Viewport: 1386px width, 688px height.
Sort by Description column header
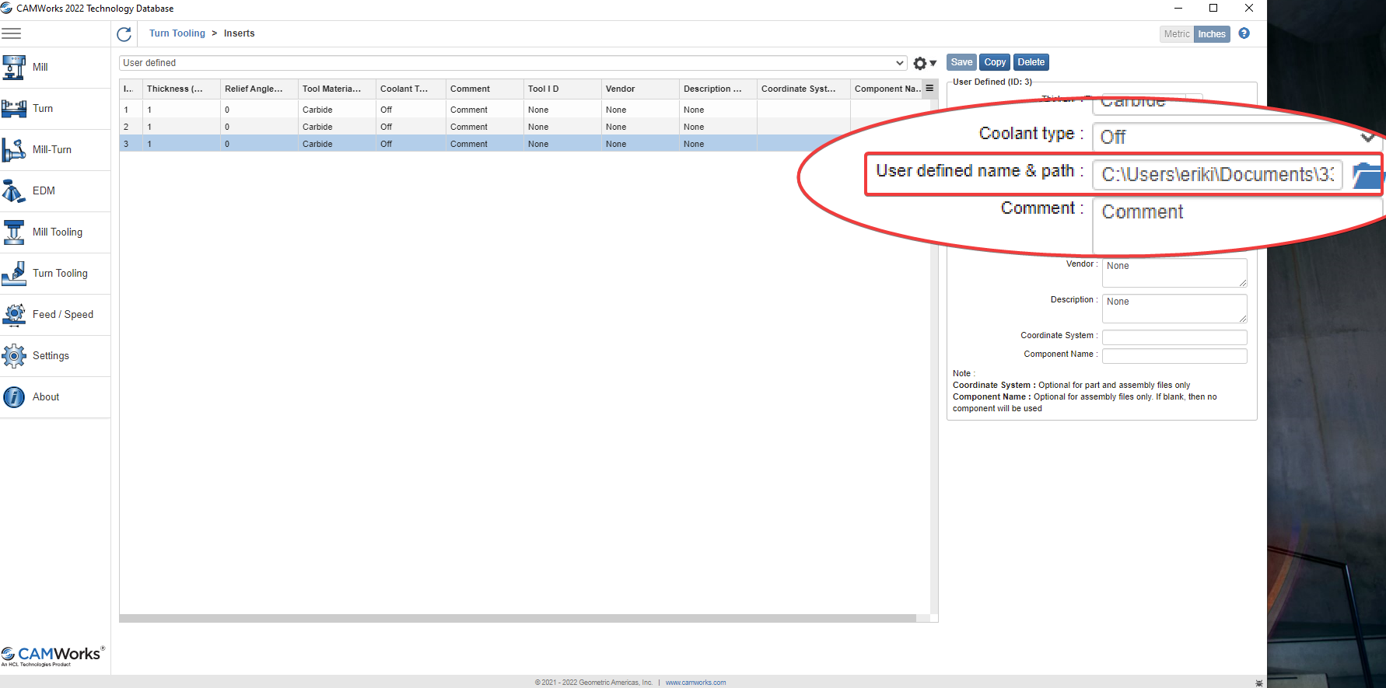click(x=718, y=89)
